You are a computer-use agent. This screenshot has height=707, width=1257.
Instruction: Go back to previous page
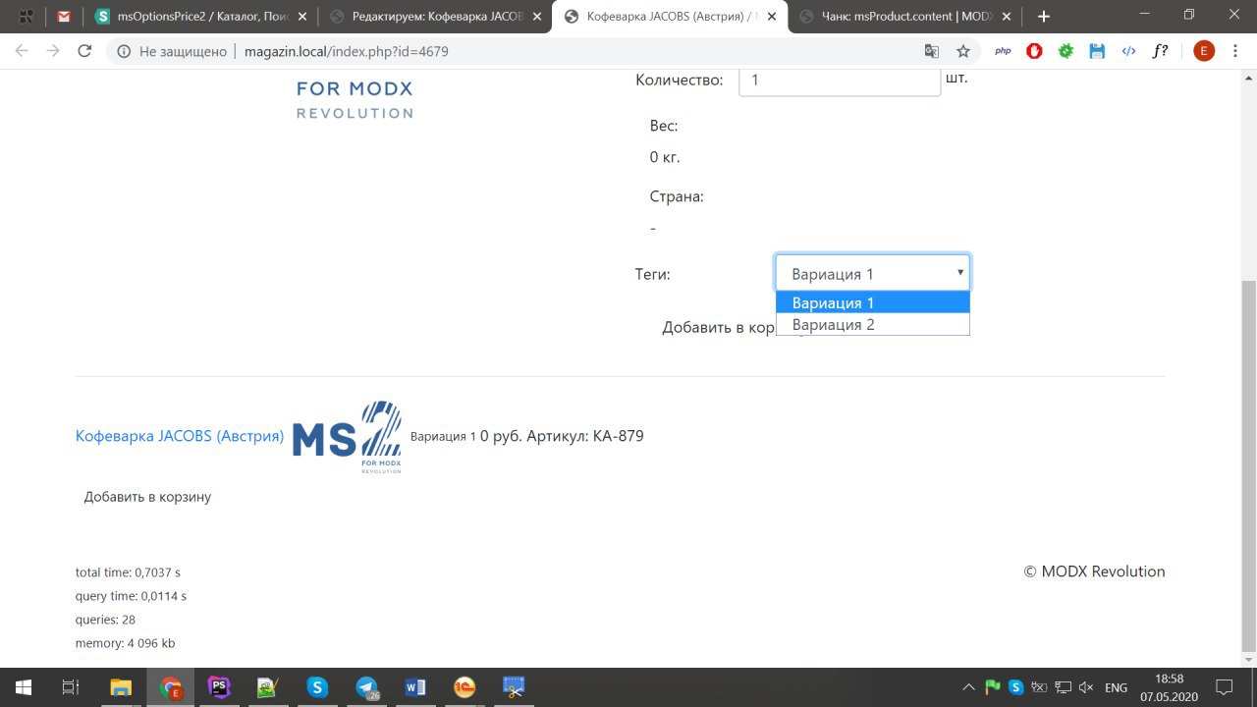(x=22, y=51)
